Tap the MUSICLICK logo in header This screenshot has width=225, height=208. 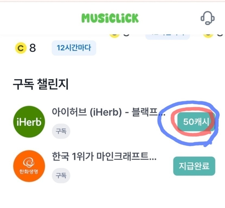pyautogui.click(x=110, y=18)
